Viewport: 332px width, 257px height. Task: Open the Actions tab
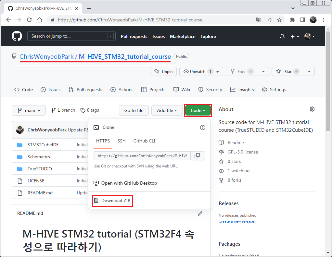tap(122, 90)
